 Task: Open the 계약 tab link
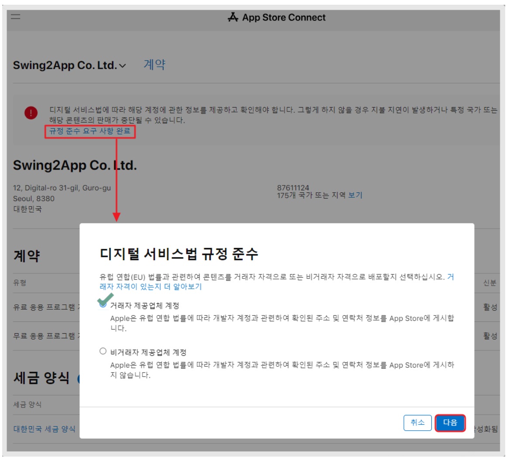[154, 65]
